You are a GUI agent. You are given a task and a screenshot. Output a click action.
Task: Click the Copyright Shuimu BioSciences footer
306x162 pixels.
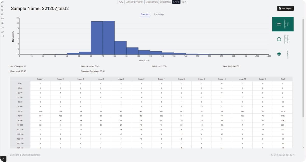(25, 155)
